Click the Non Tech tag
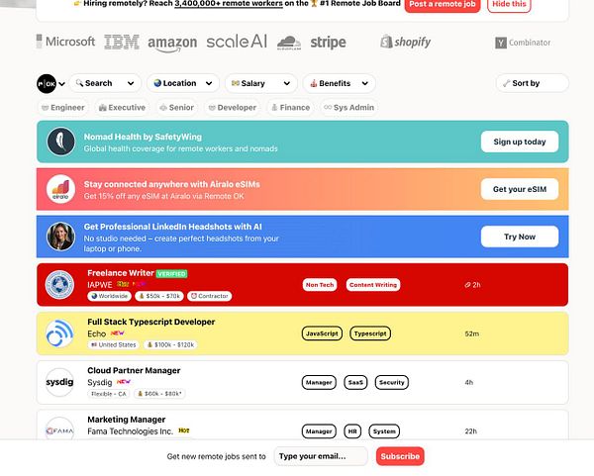594x476 pixels. [320, 285]
